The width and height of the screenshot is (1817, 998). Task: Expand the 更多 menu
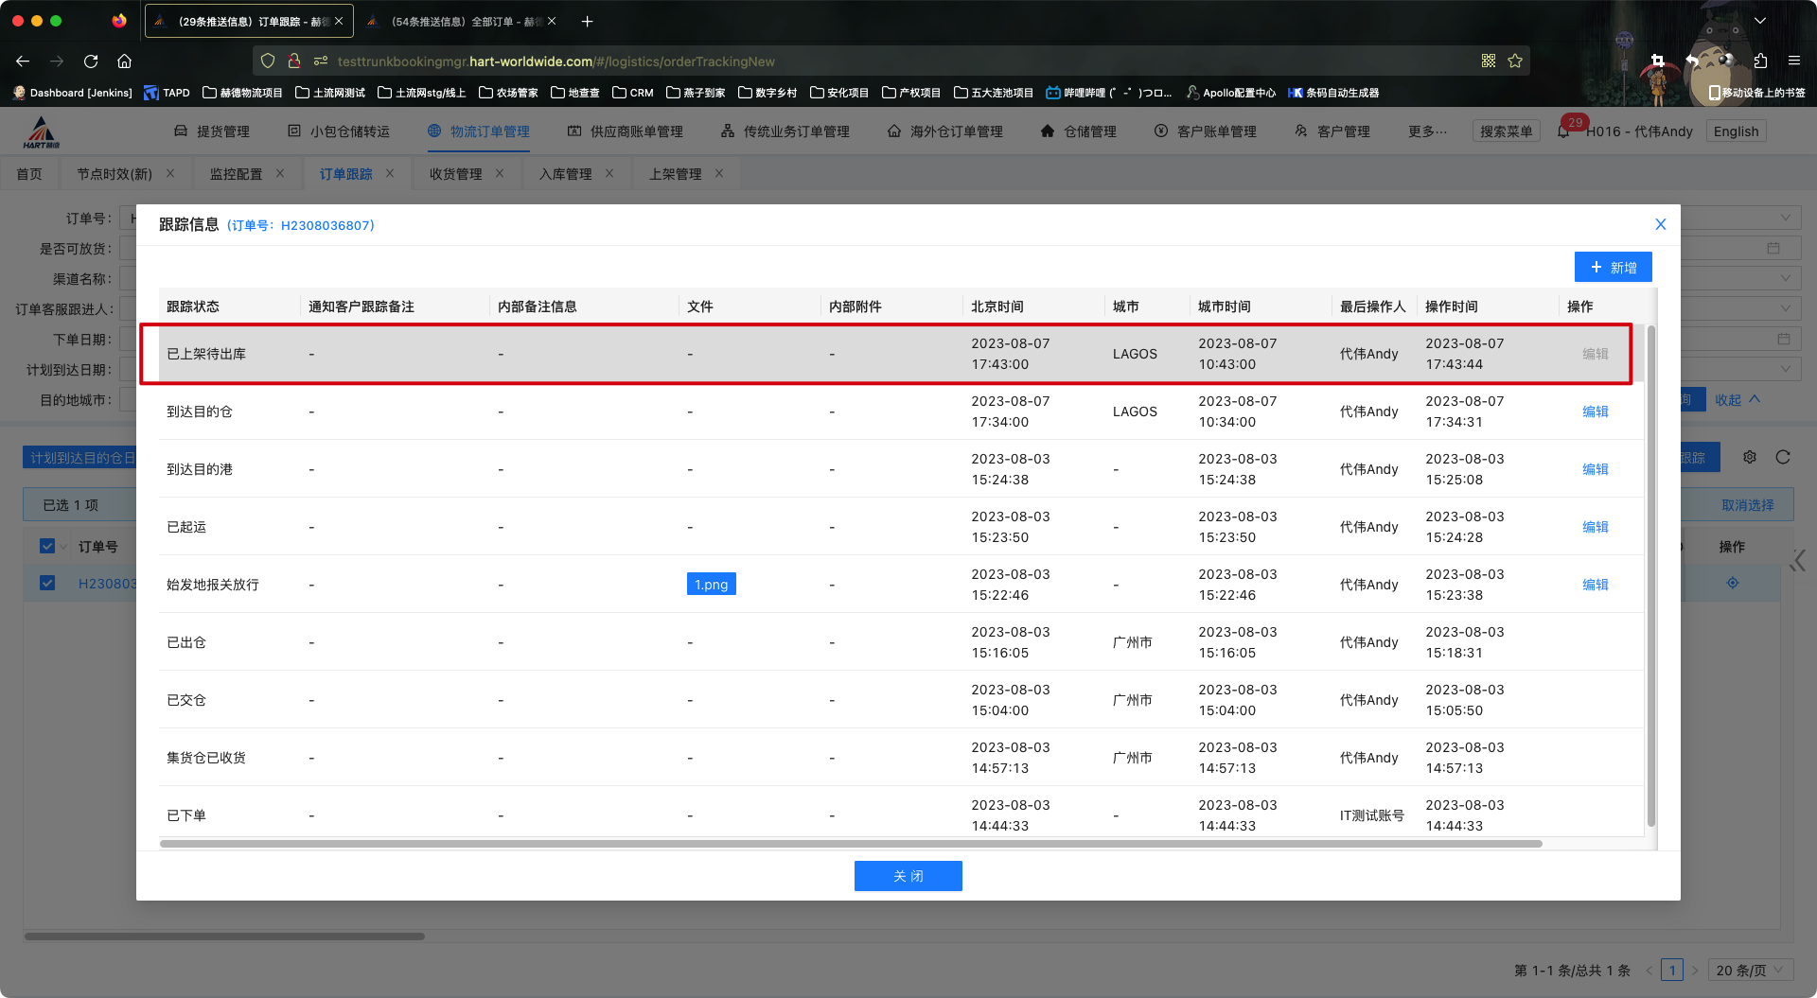tap(1426, 131)
